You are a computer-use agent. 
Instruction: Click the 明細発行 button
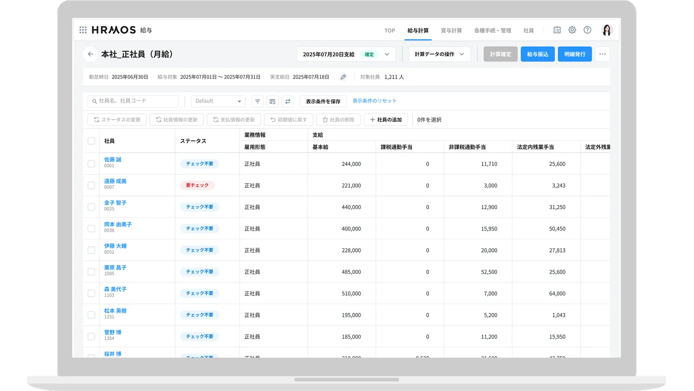click(x=575, y=54)
